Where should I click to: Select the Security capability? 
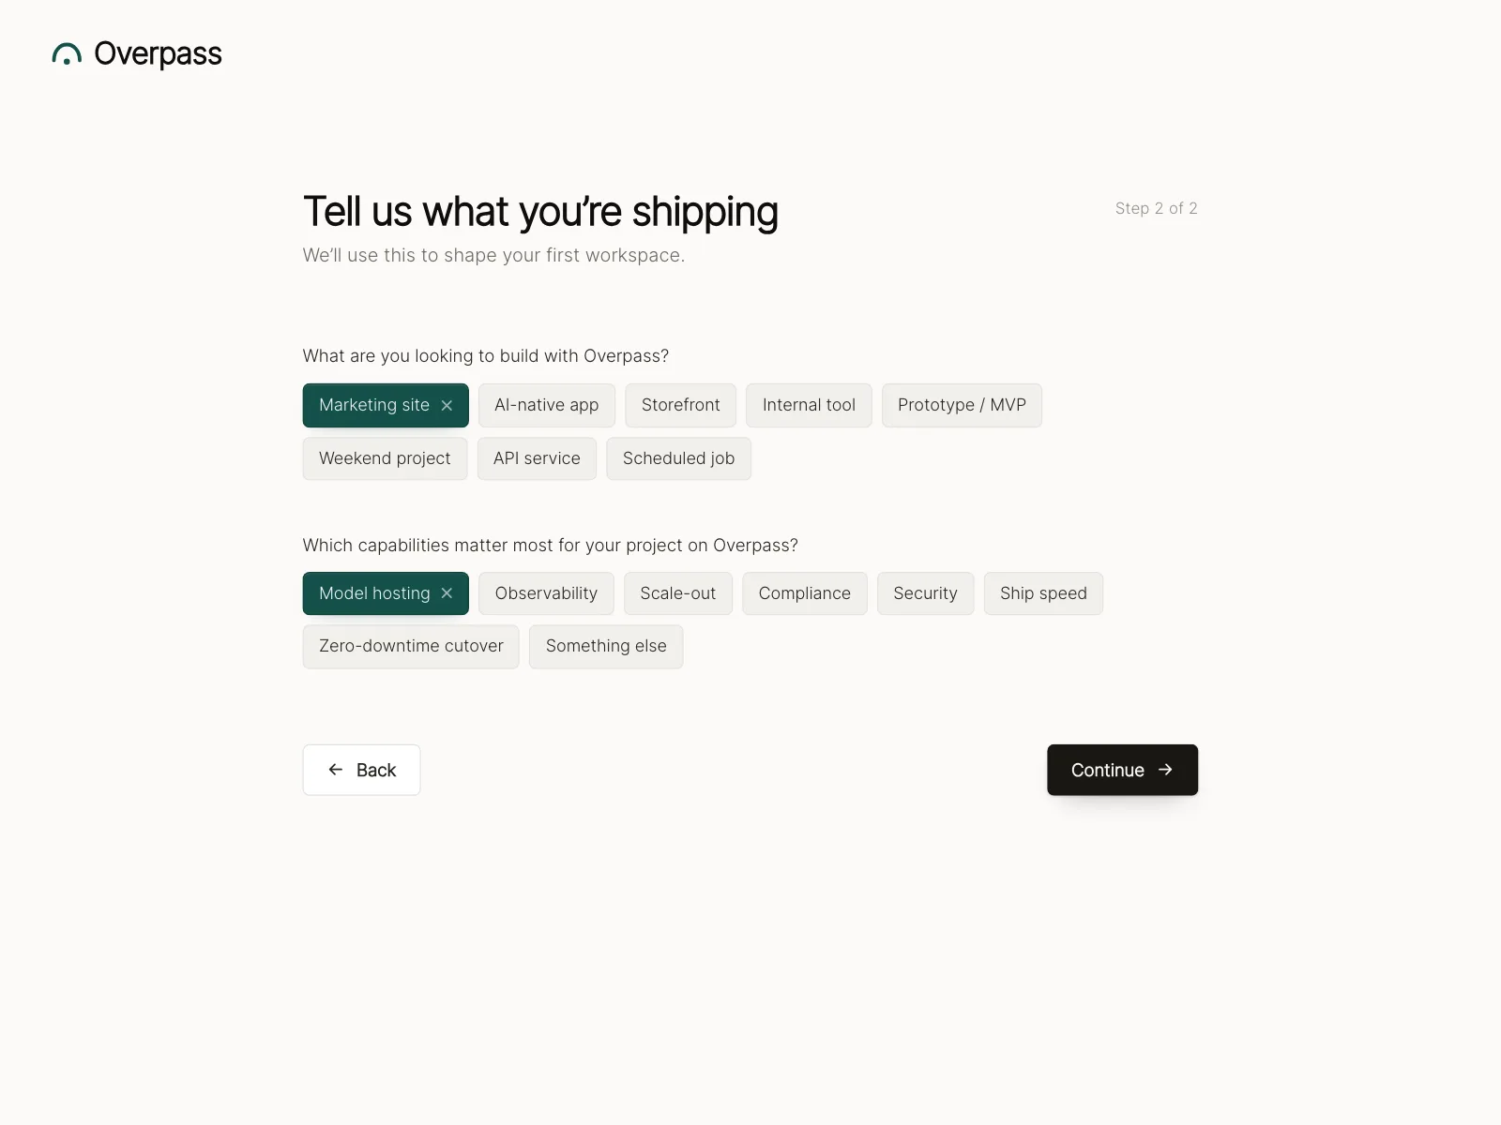pos(926,593)
